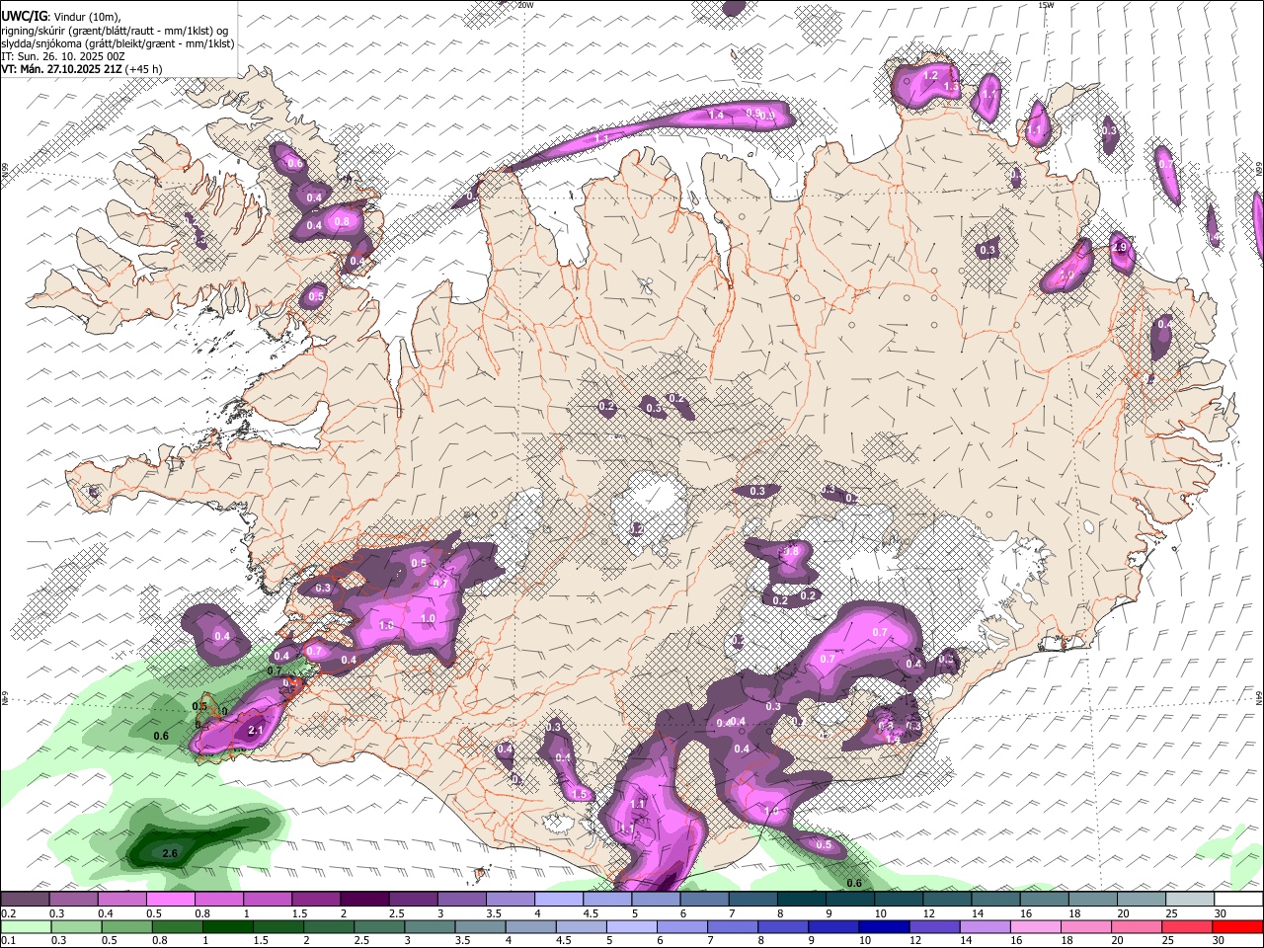The width and height of the screenshot is (1264, 948).
Task: Click the '2.1' value on the Reykjanes peninsula
Action: [x=255, y=731]
